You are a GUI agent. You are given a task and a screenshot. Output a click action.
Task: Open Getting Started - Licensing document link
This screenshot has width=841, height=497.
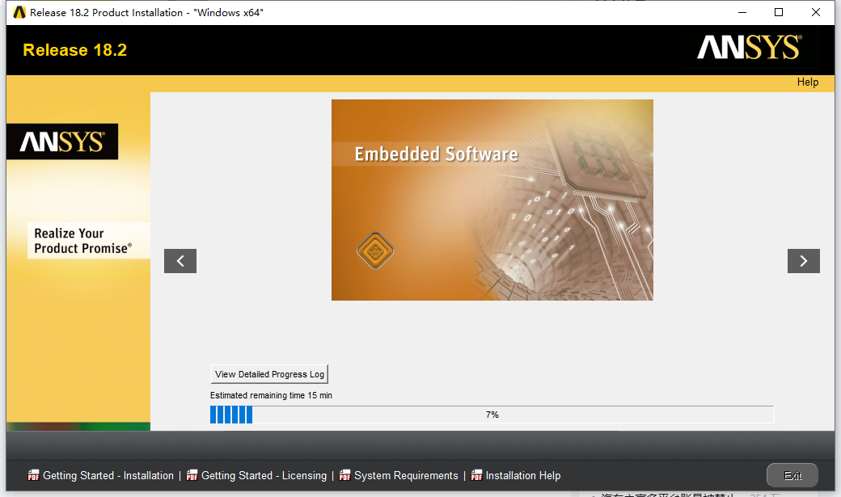coord(264,475)
